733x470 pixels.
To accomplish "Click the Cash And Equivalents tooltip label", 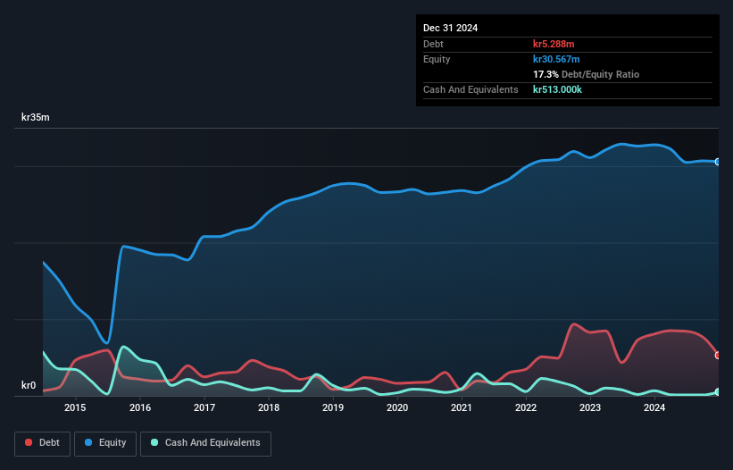I will pos(471,89).
